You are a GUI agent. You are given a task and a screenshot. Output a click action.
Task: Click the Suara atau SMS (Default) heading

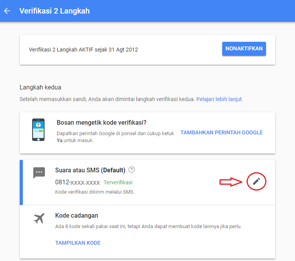tap(90, 170)
